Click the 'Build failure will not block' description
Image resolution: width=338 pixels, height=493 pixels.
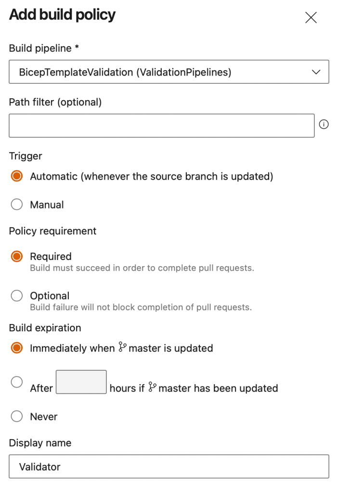141,307
